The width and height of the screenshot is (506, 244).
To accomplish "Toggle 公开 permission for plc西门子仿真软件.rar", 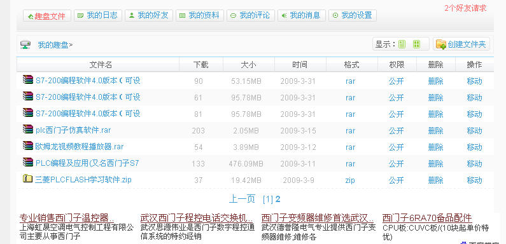I will click(397, 130).
